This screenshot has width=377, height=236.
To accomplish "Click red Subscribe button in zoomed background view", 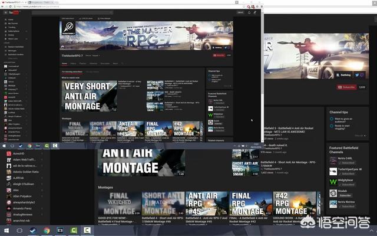I will tap(346, 87).
